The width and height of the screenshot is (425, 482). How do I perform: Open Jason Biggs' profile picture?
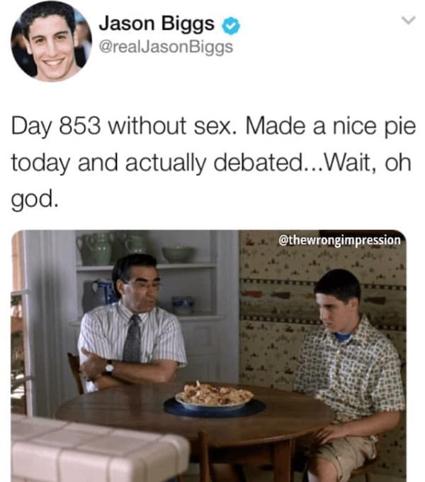(x=51, y=41)
